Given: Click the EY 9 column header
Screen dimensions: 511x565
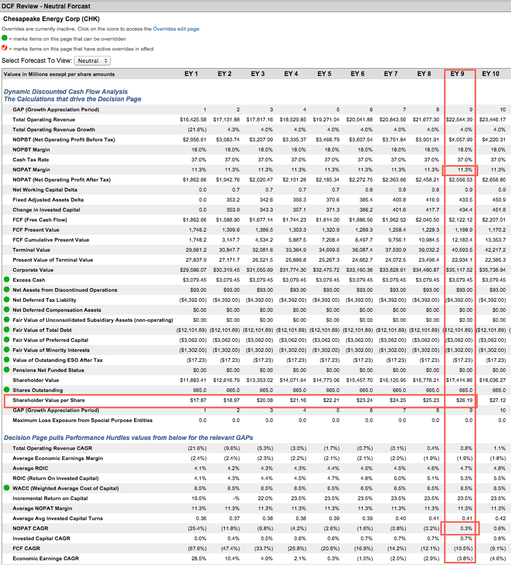Looking at the screenshot, I should (x=457, y=74).
